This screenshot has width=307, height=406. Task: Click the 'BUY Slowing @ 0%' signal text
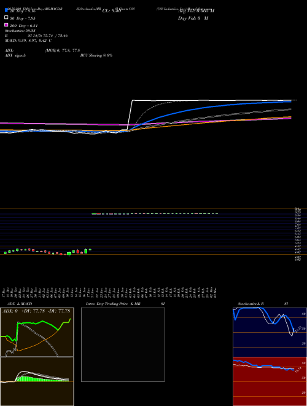(96, 55)
